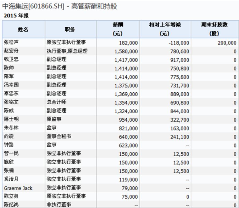Click the 姓名 column header
The image size is (239, 208).
point(24,29)
